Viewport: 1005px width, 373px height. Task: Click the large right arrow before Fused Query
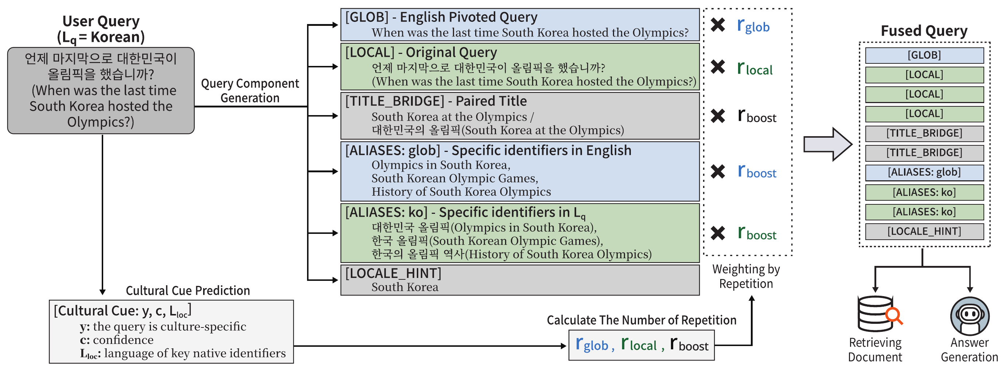tap(828, 144)
